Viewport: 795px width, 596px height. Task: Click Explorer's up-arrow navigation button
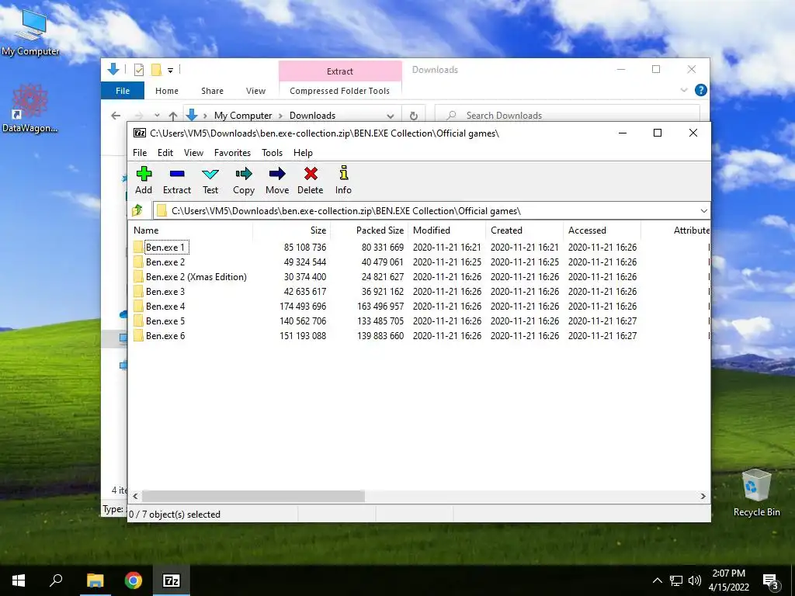coord(173,116)
